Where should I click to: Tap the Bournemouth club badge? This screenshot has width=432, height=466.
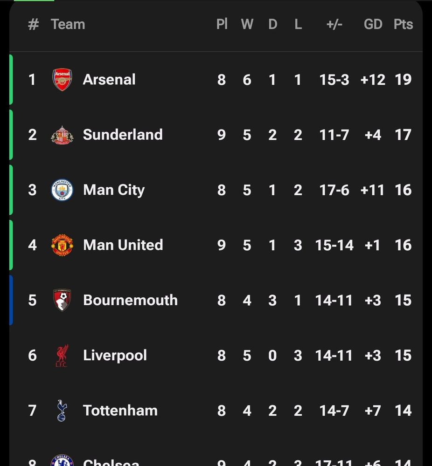pos(62,300)
